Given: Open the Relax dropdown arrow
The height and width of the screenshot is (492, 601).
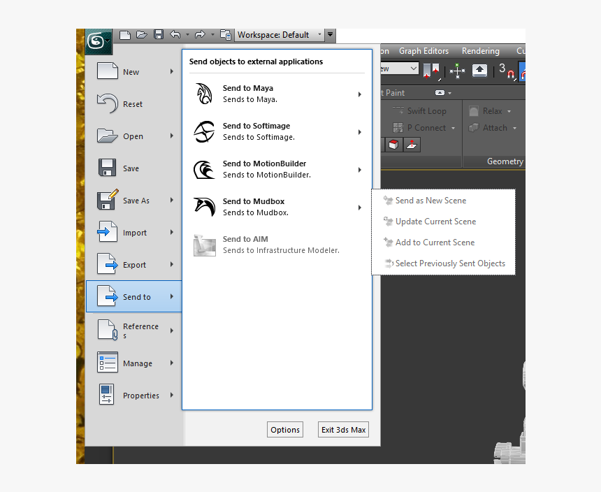Looking at the screenshot, I should (x=509, y=112).
